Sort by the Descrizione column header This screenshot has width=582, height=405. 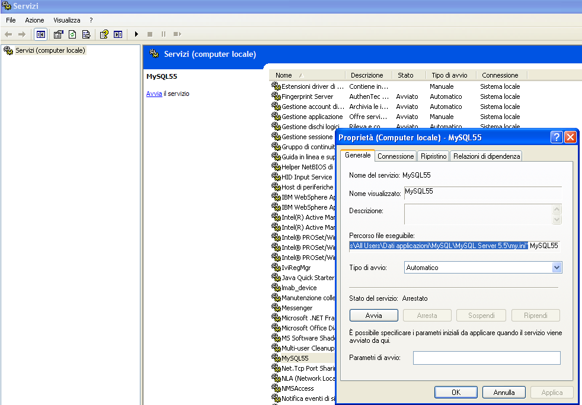coord(369,75)
